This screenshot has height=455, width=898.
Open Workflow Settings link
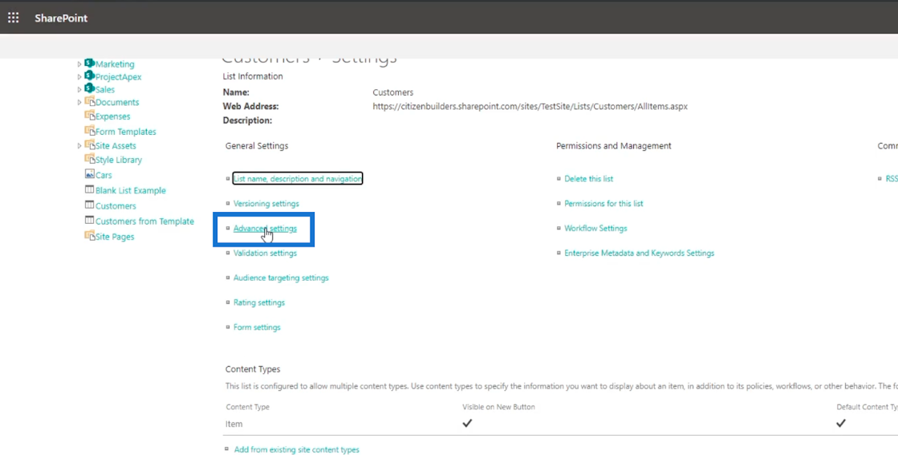(595, 229)
